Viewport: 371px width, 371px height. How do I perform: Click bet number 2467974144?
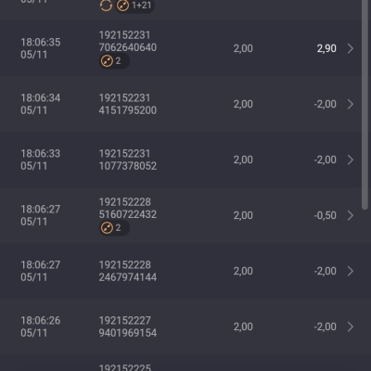[x=128, y=277]
